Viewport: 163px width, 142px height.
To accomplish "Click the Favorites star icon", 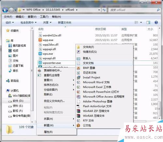I will pyautogui.click(x=8, y=31).
